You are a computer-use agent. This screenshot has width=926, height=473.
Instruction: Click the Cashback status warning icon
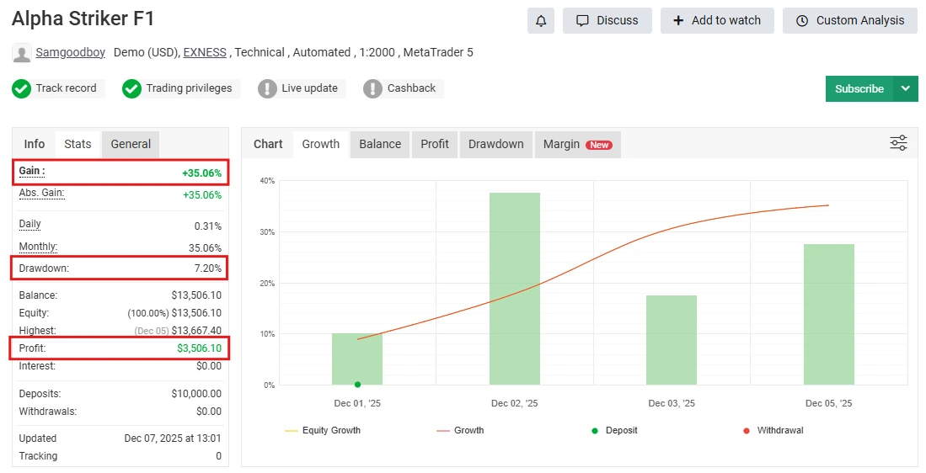click(373, 88)
